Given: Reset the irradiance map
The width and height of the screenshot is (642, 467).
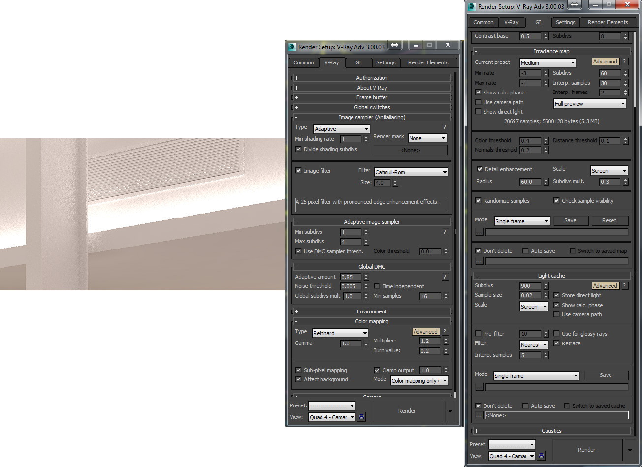Looking at the screenshot, I should (x=609, y=220).
